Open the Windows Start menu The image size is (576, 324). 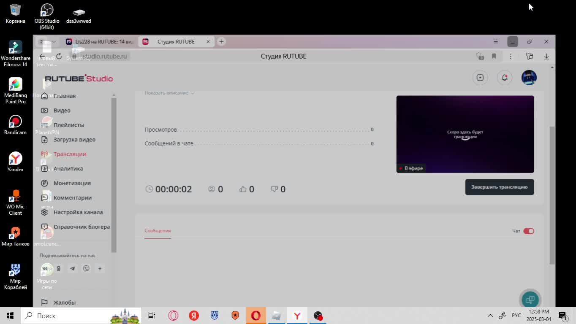[10, 316]
